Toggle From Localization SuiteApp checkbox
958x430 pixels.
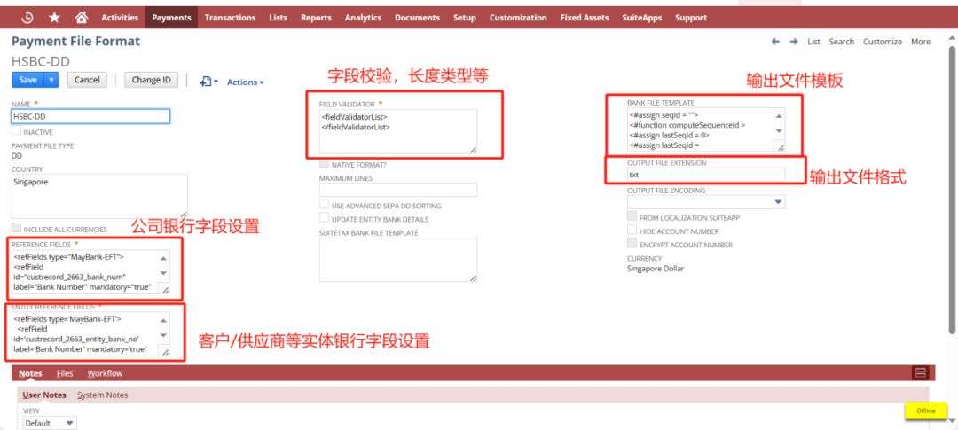click(632, 216)
